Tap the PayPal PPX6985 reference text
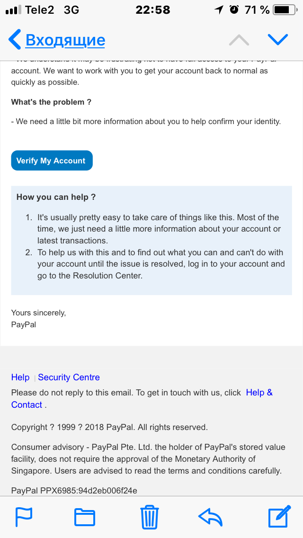 [x=74, y=491]
